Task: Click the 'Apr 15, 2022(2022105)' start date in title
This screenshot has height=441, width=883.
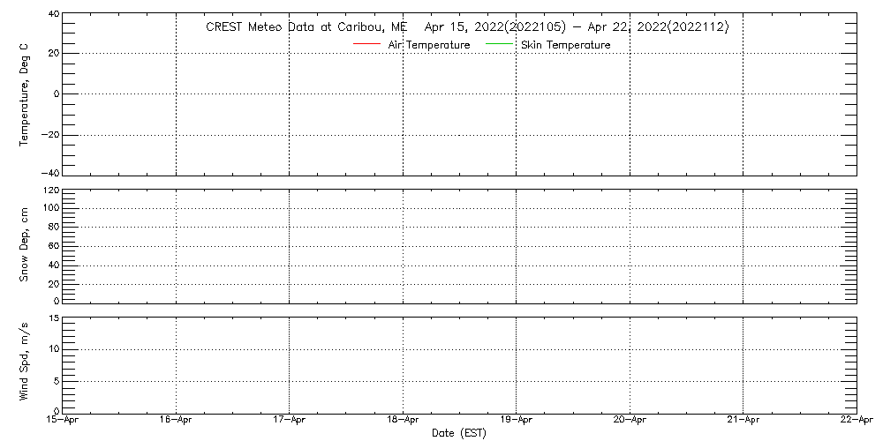Action: (x=495, y=27)
